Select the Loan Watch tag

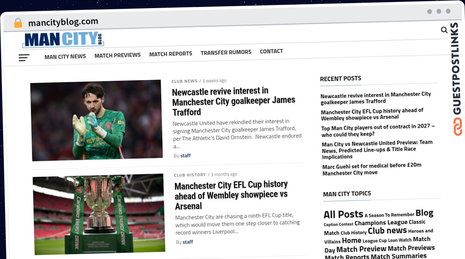click(x=400, y=240)
